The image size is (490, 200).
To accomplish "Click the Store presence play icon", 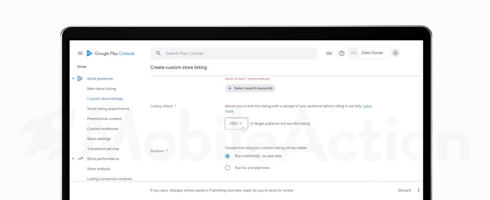I will 80,79.
